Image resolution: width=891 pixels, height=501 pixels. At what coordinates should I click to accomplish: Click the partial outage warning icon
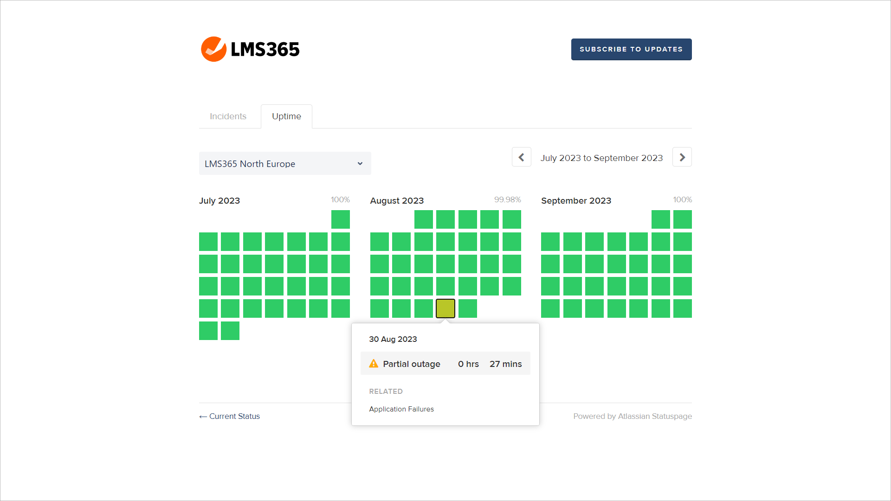pos(374,364)
